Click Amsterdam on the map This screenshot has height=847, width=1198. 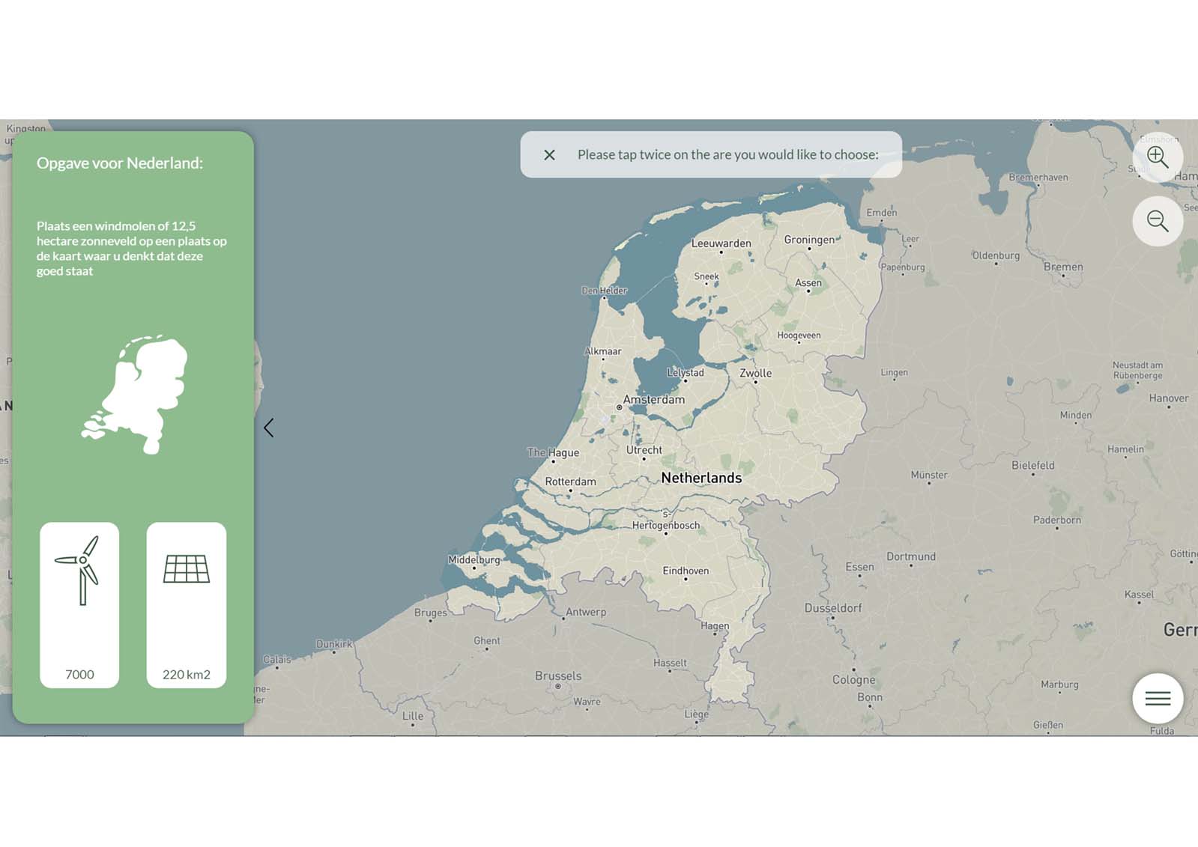[x=653, y=400]
